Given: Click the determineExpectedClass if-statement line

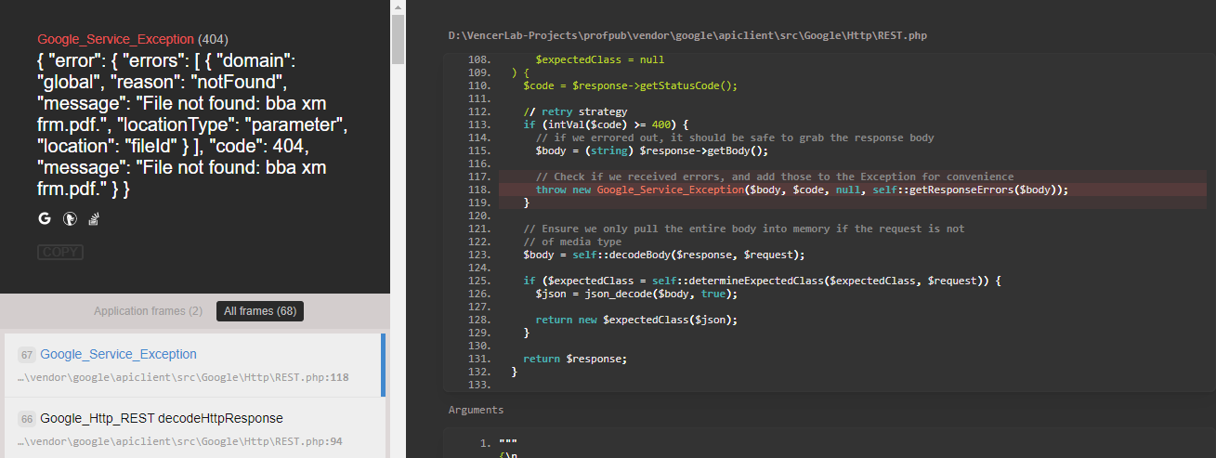Looking at the screenshot, I should click(x=762, y=281).
